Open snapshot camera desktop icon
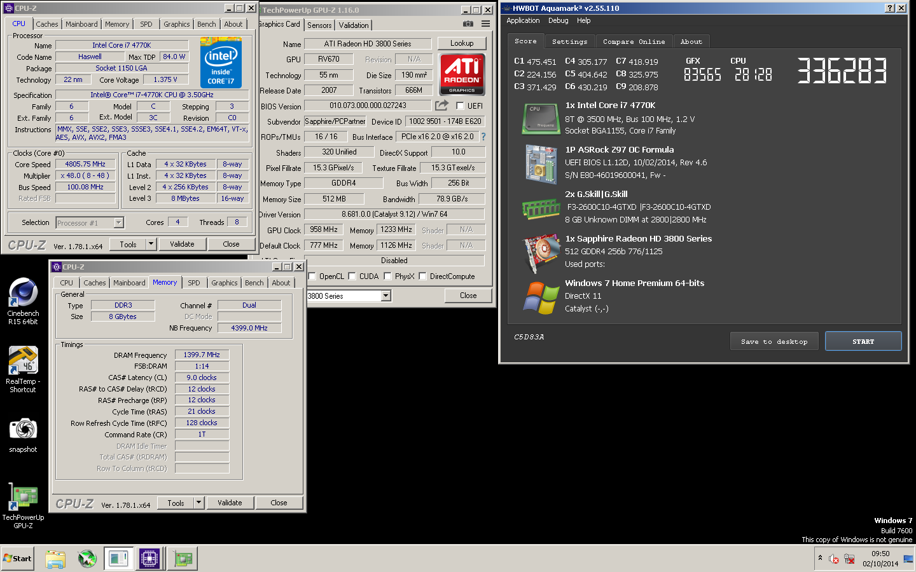 (x=23, y=435)
